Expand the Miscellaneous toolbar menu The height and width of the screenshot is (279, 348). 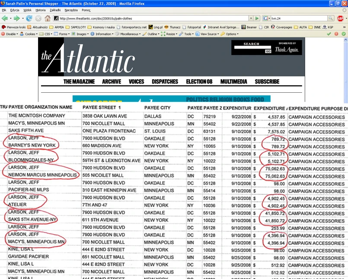pos(128,34)
